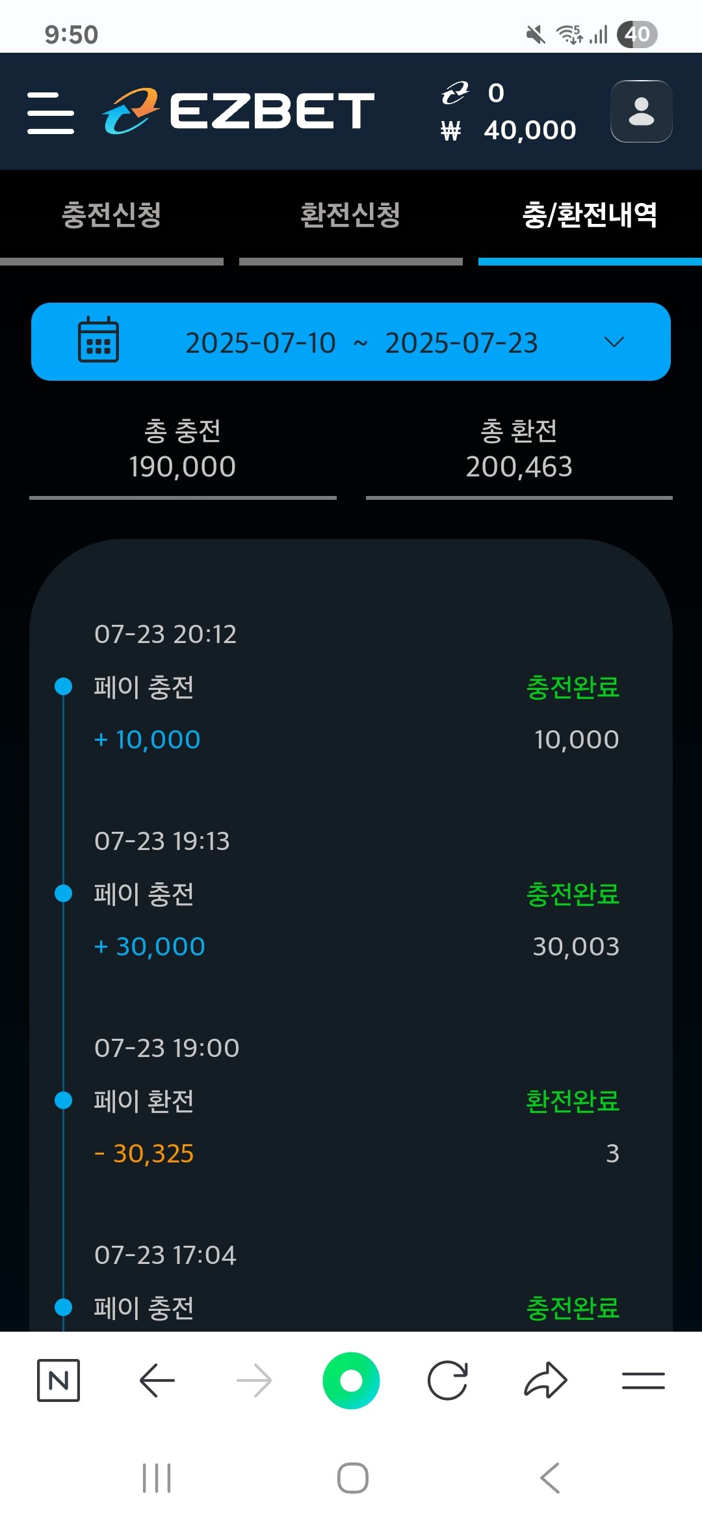Viewport: 702px width, 1523px height.
Task: Switch to the 충전신청 tab
Action: (112, 215)
